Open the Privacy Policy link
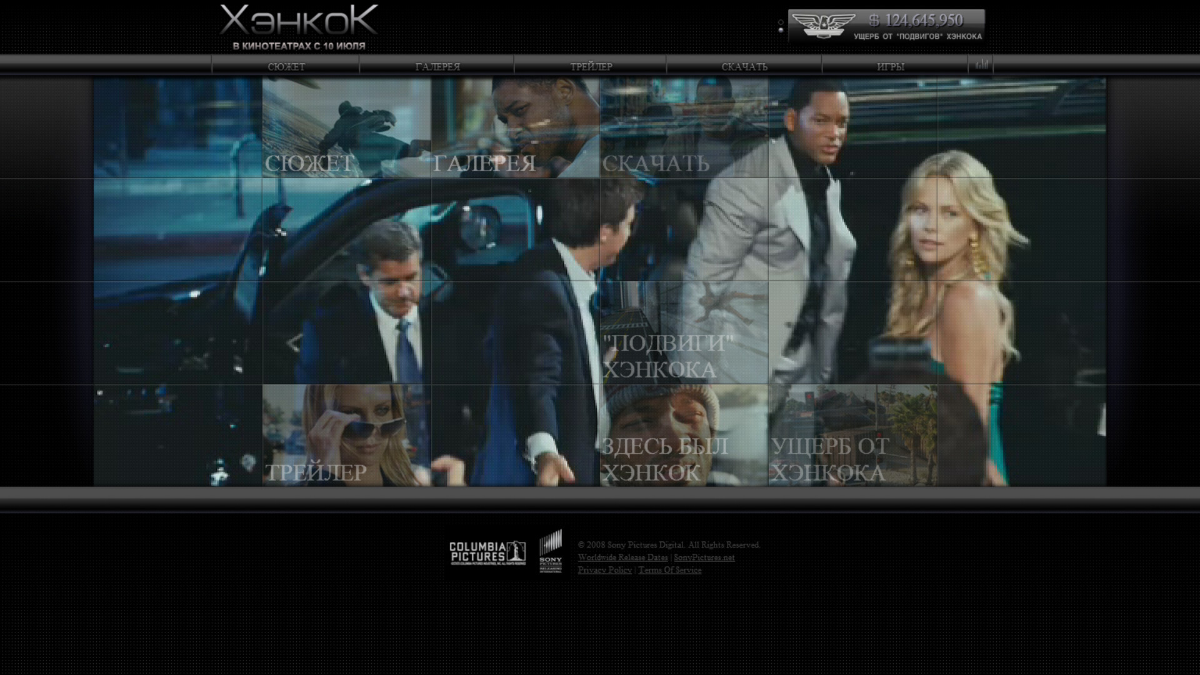The image size is (1200, 675). (x=604, y=569)
